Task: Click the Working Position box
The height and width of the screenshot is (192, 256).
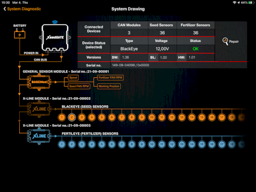Action: (x=109, y=86)
